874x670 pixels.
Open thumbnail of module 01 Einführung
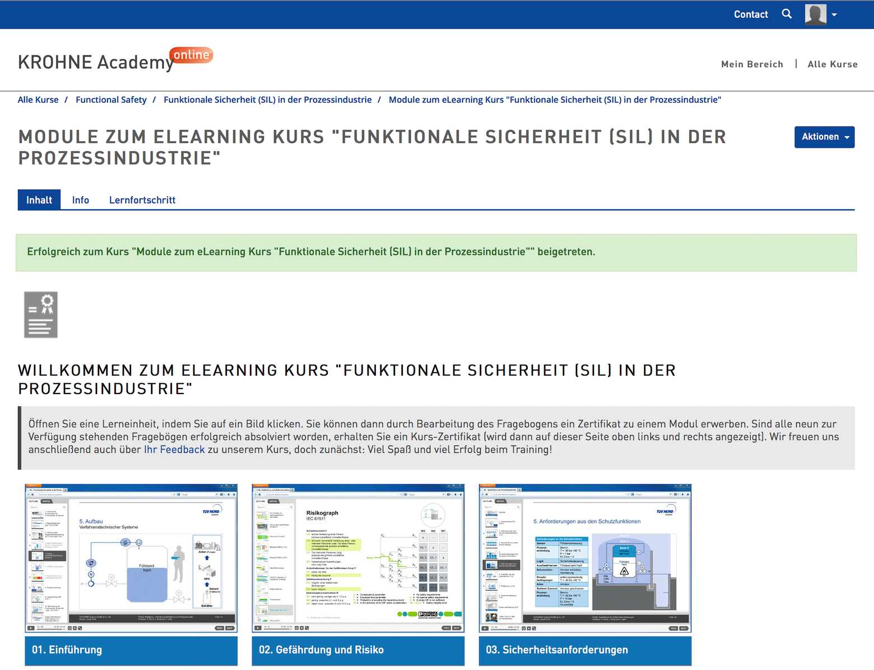[131, 558]
